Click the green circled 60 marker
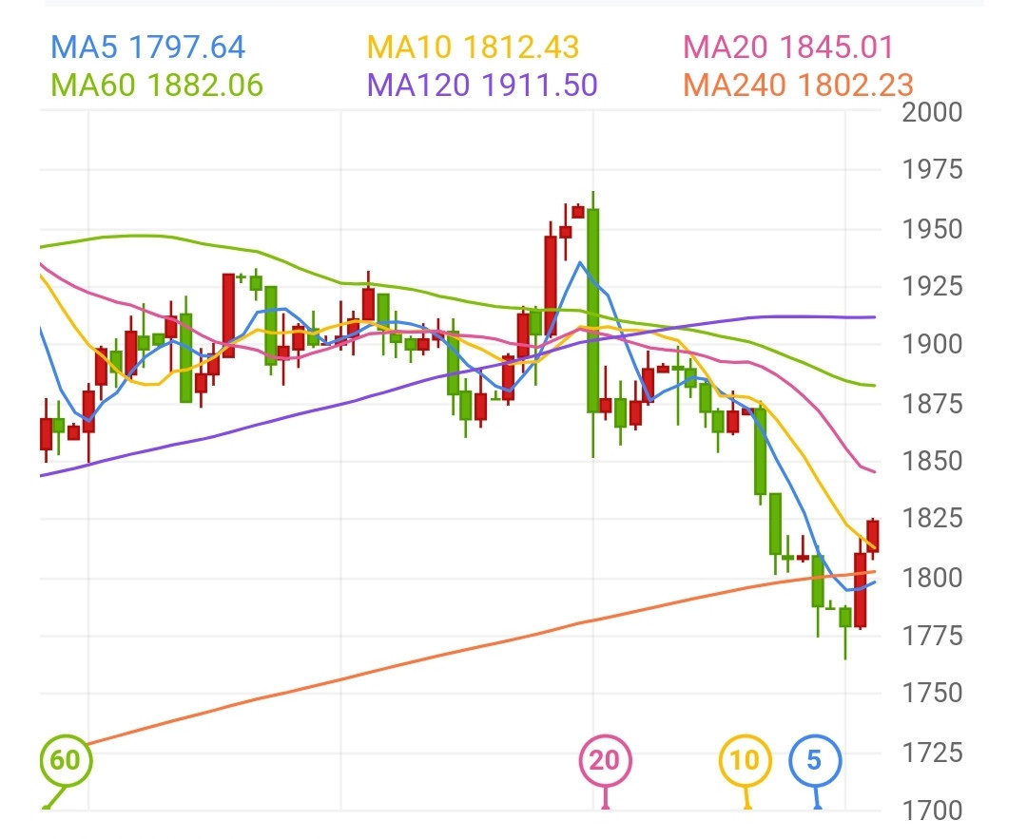Viewport: 1027px width, 839px height. click(x=66, y=760)
